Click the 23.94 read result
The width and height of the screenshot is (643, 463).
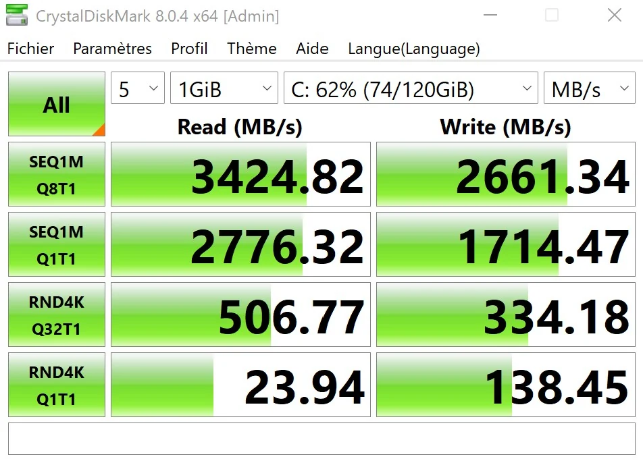click(240, 385)
